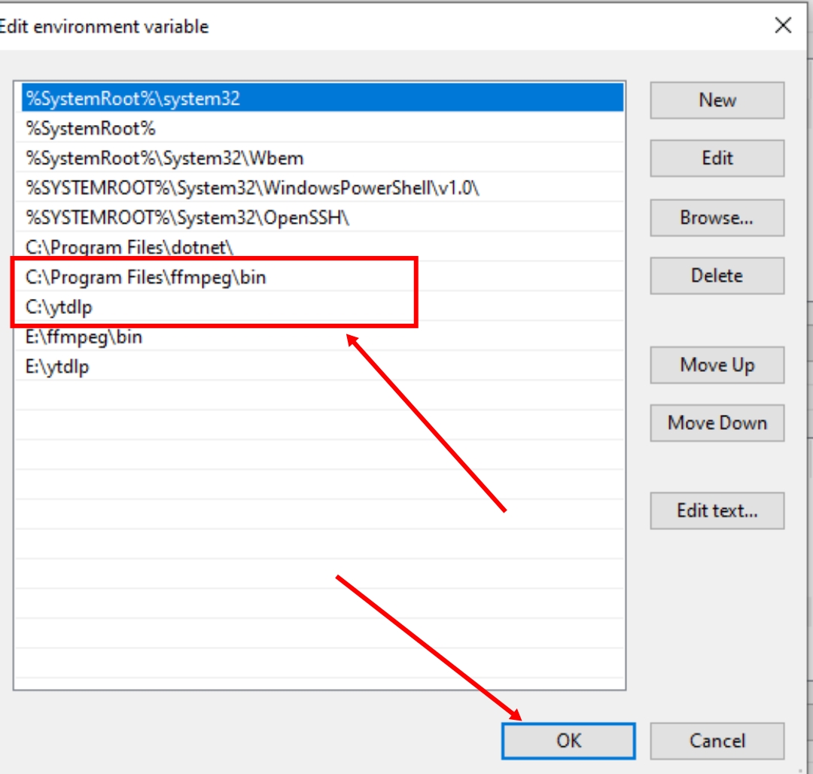The image size is (813, 774).
Task: Select the E:\ytdlp path entry
Action: click(x=58, y=367)
